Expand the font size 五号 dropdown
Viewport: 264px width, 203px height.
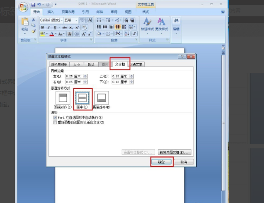(76, 20)
